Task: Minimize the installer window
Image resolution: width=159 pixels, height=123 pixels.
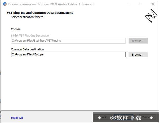Action: coord(129,4)
